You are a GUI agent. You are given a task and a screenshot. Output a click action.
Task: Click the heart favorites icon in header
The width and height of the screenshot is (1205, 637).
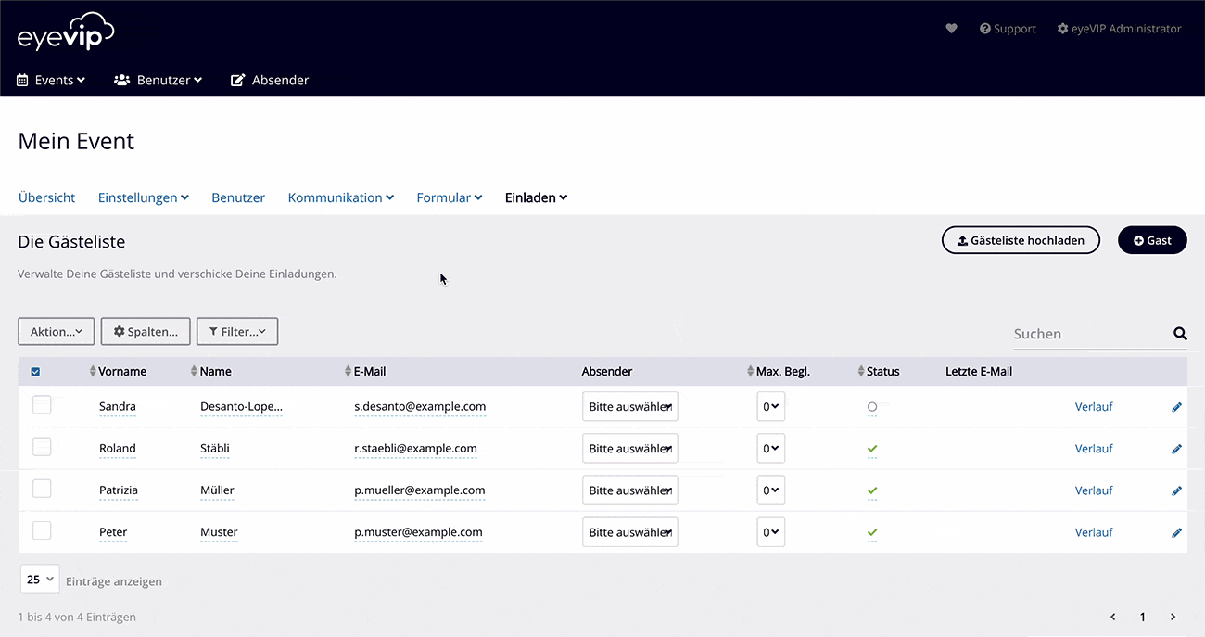click(x=951, y=28)
